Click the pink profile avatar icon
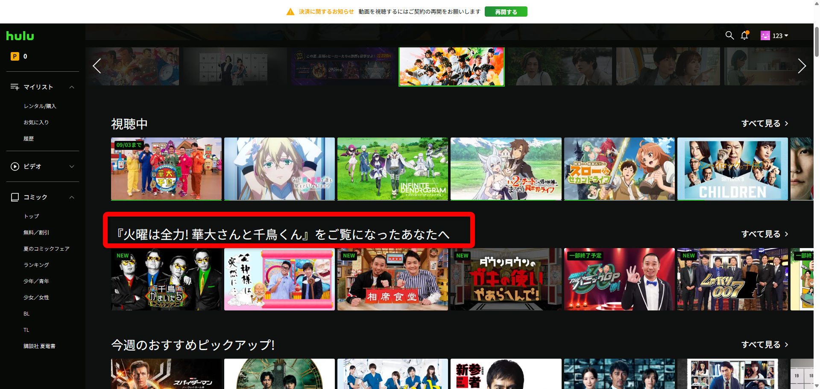This screenshot has width=820, height=389. pyautogui.click(x=765, y=35)
